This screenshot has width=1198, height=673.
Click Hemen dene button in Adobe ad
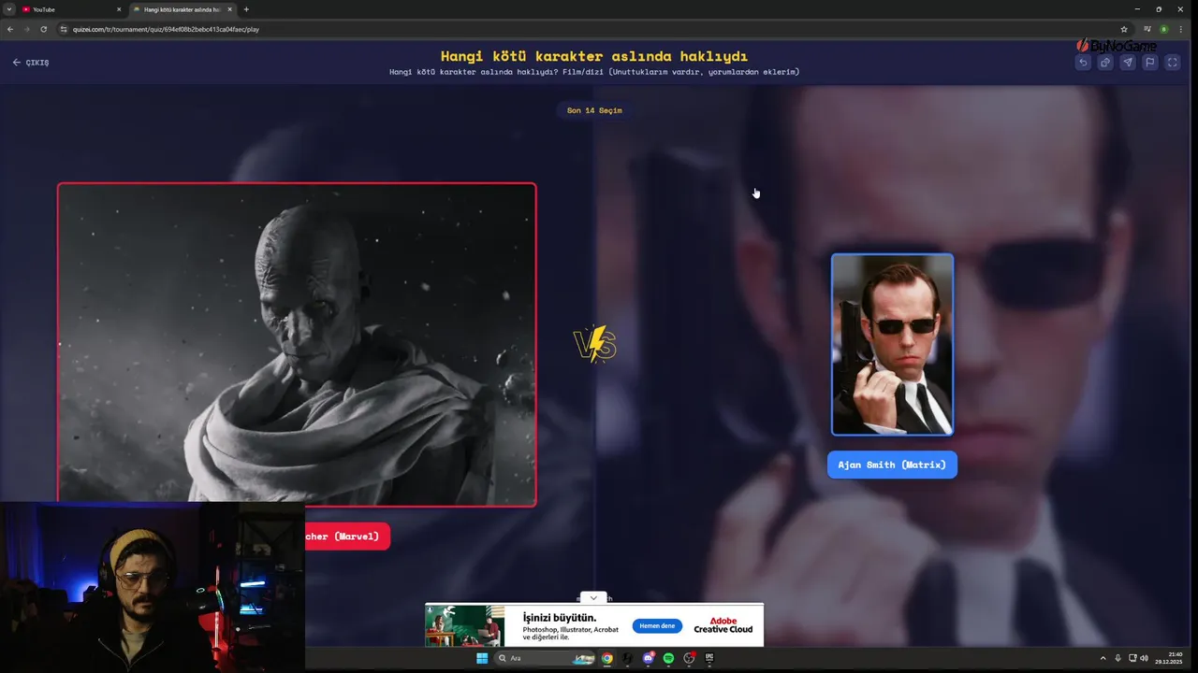pos(657,626)
